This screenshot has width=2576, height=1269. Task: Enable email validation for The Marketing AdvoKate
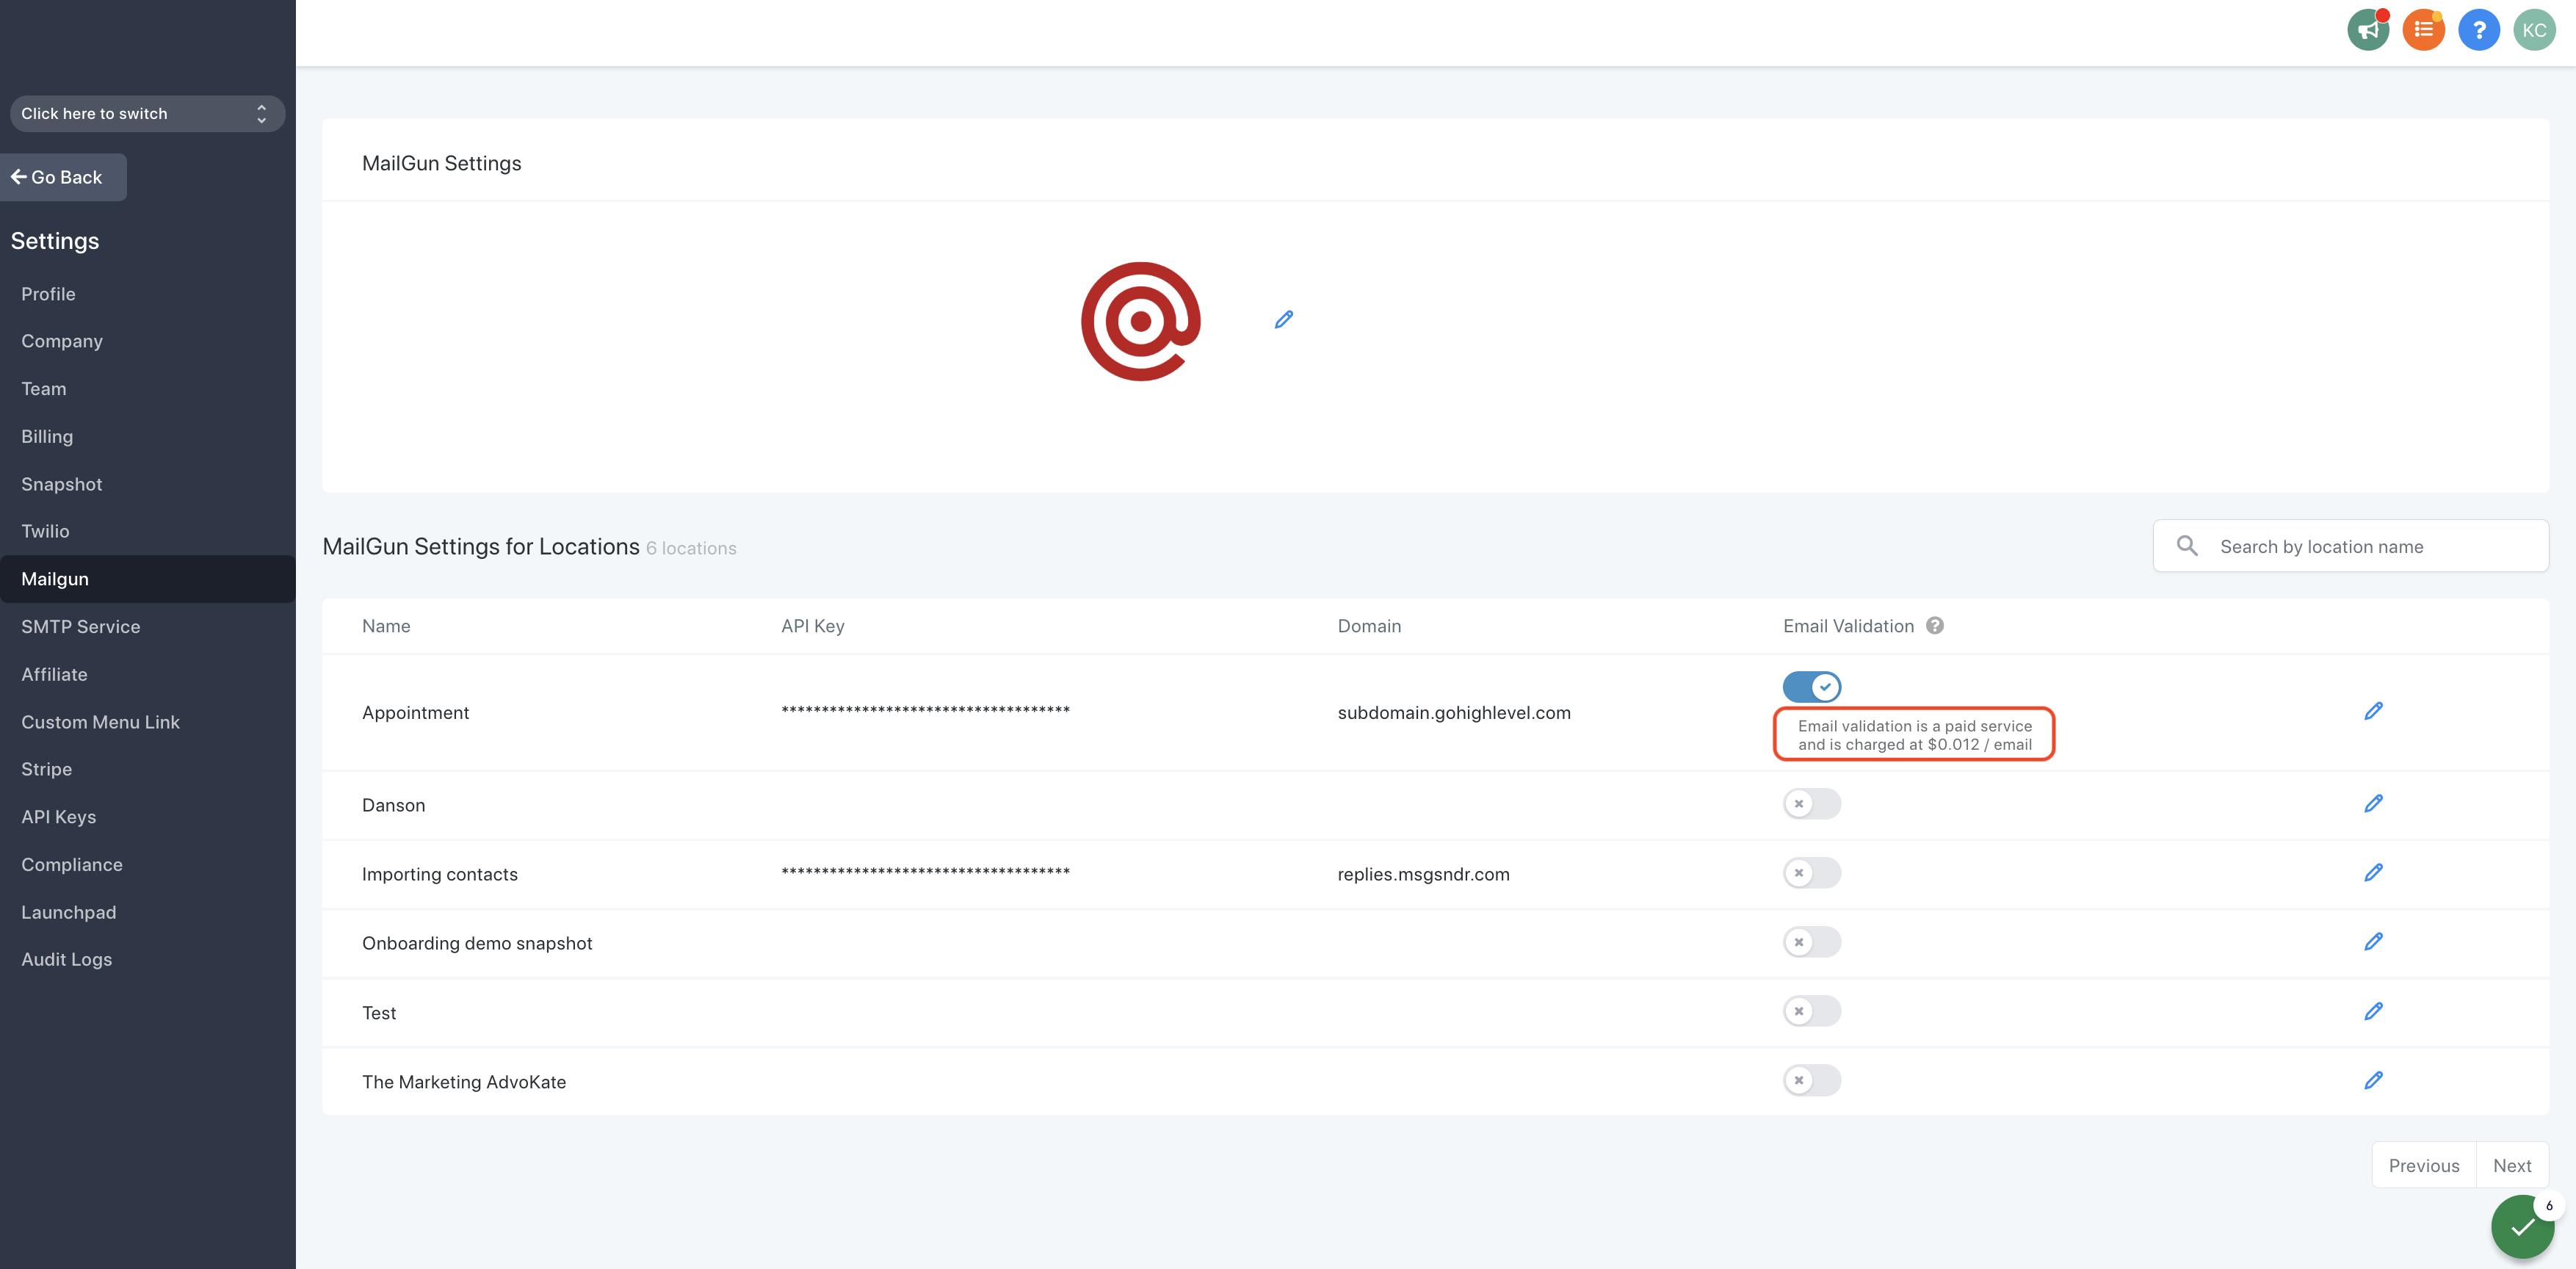1811,1080
